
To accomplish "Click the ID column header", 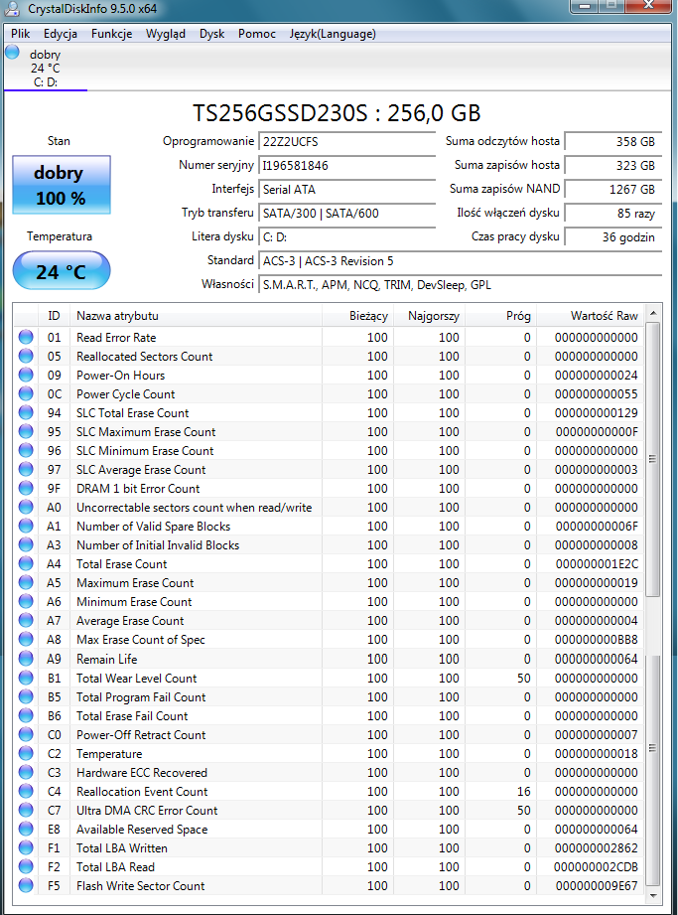I will [54, 316].
